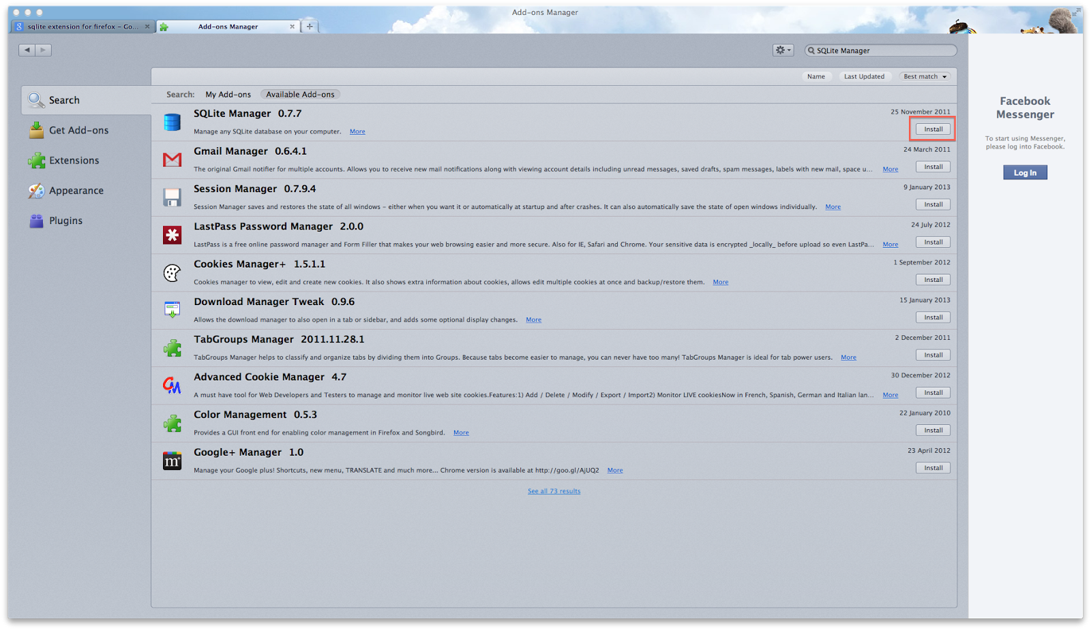Open More link for LastPass

pos(891,245)
